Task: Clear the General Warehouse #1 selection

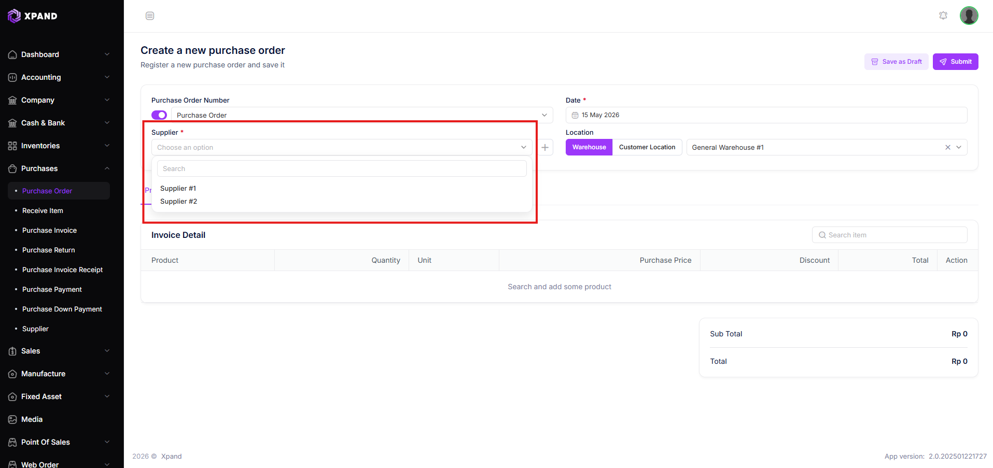Action: coord(947,147)
